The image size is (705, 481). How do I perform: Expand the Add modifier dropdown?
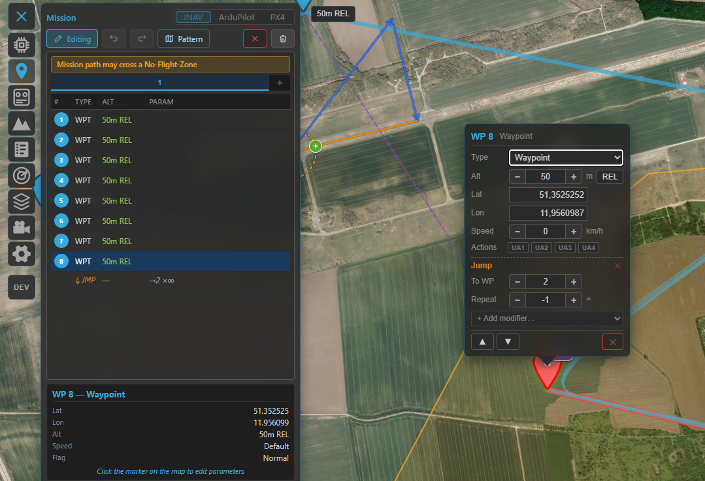click(547, 318)
